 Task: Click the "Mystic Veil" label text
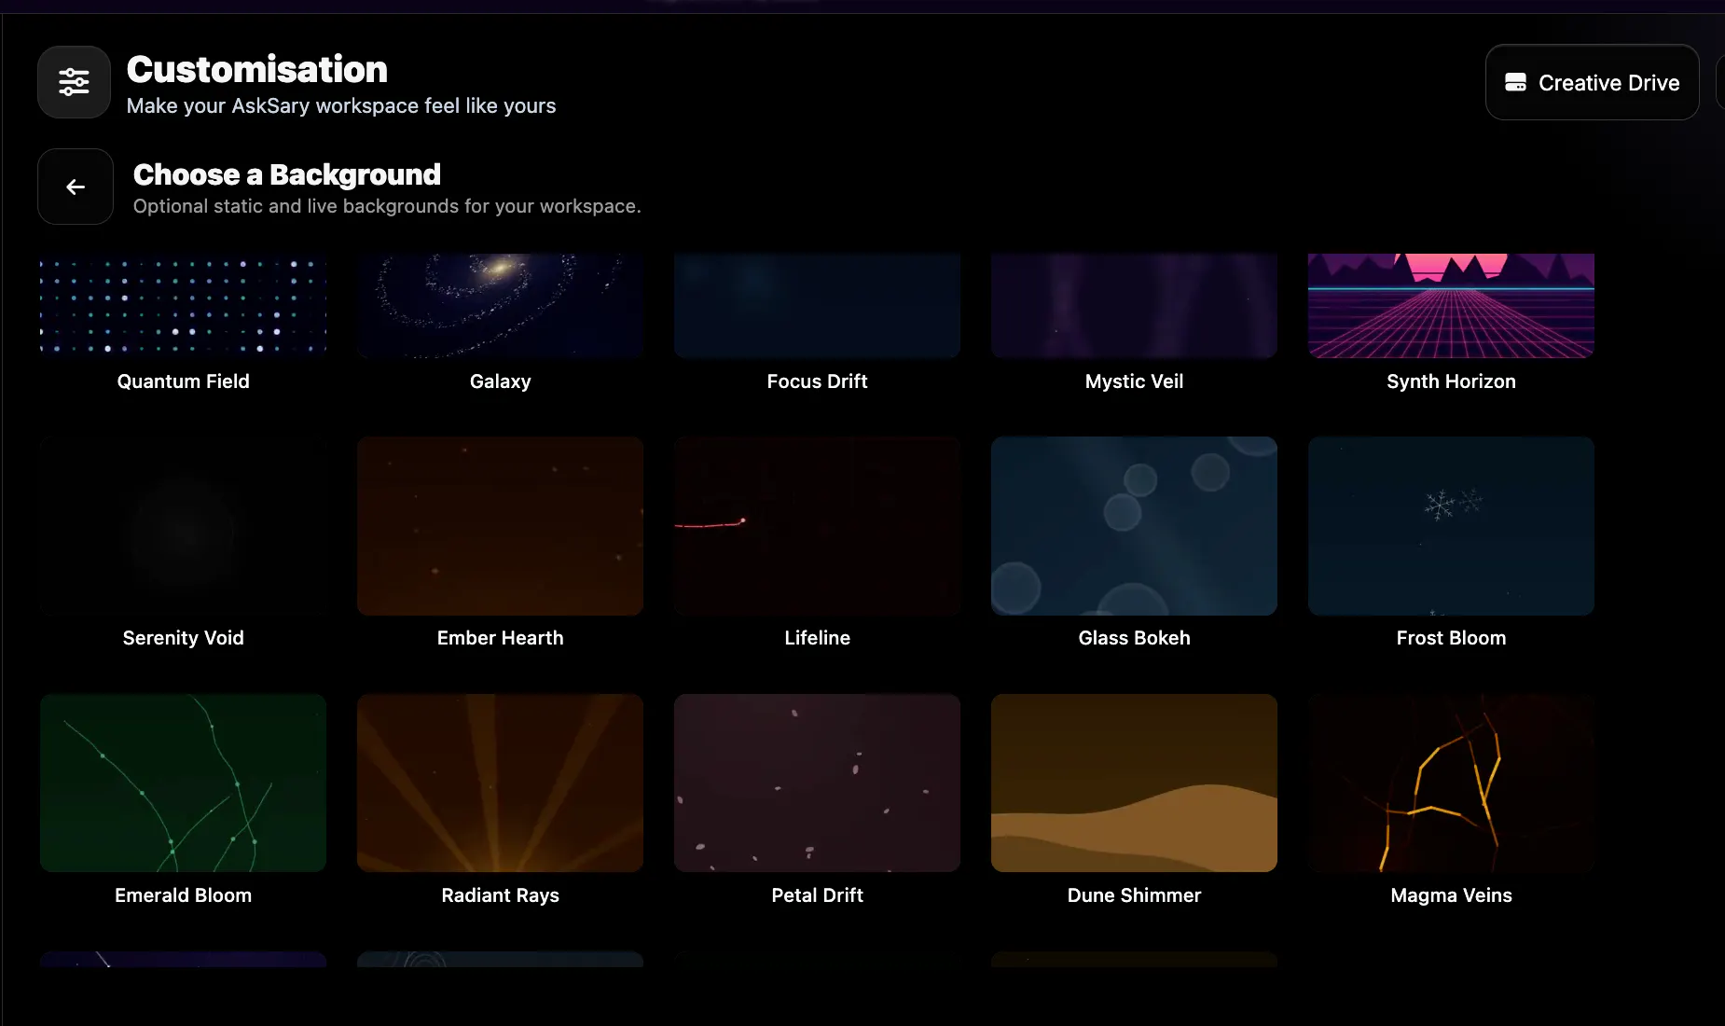click(1135, 381)
